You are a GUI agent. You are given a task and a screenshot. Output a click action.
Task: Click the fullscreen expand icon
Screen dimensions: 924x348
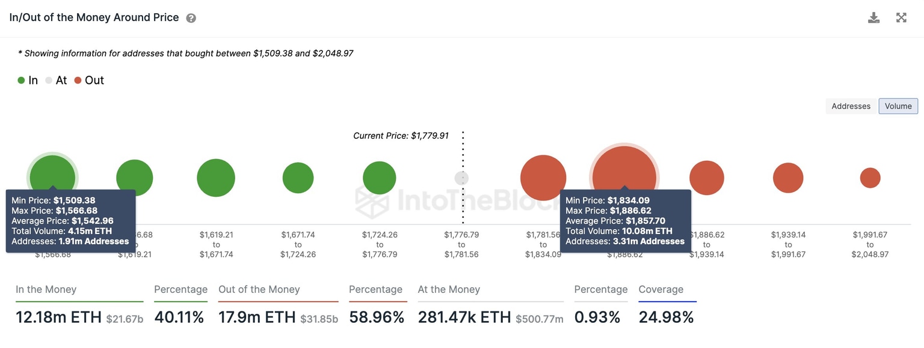pyautogui.click(x=901, y=17)
